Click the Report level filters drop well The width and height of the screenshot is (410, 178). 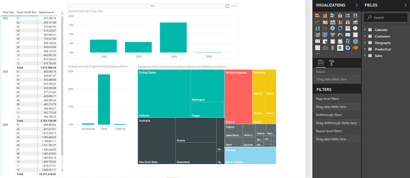[336, 139]
